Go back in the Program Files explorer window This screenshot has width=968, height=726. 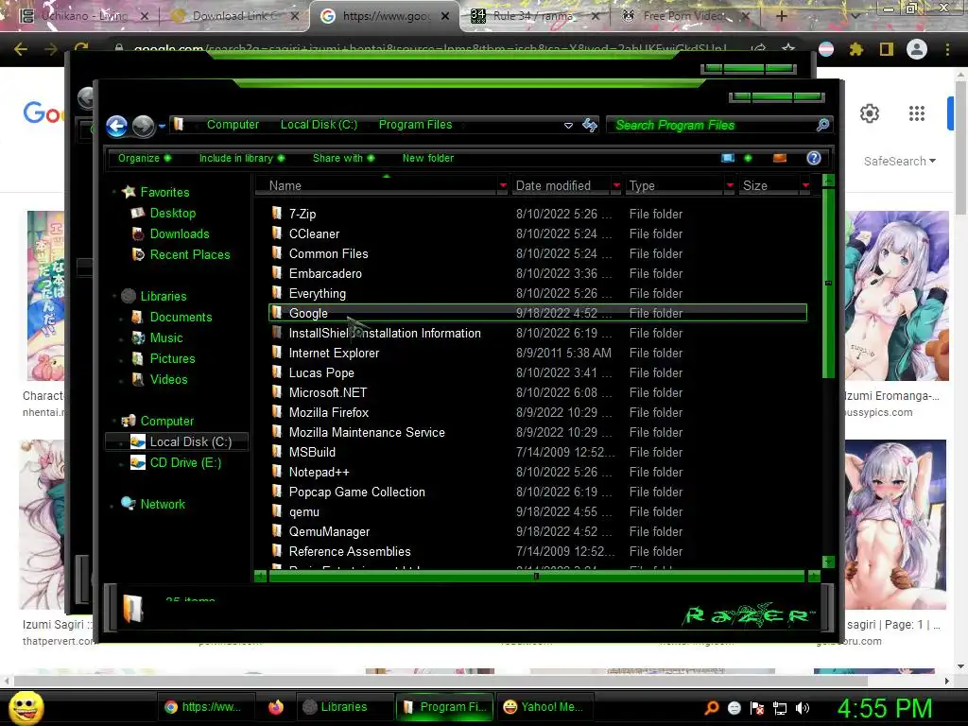point(116,126)
